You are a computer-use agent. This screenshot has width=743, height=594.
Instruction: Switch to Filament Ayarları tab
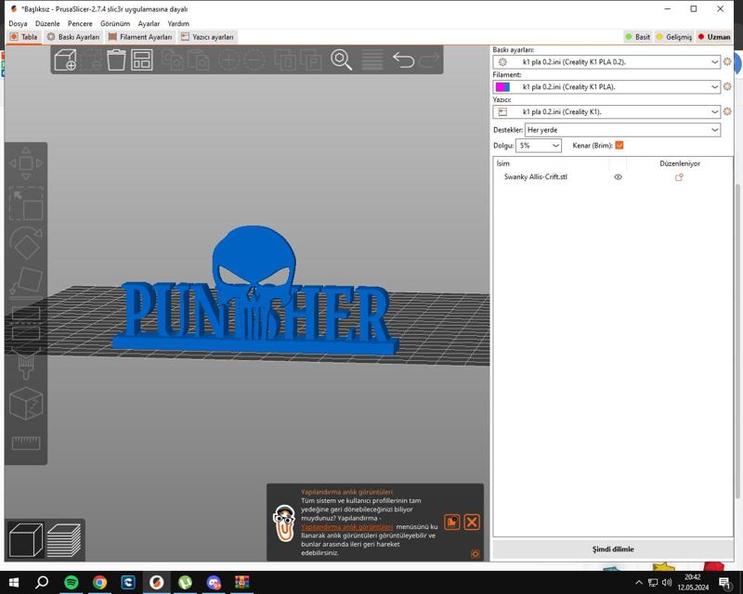pos(140,37)
